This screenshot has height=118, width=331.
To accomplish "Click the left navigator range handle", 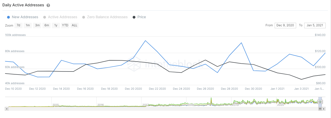I will click(319, 102).
